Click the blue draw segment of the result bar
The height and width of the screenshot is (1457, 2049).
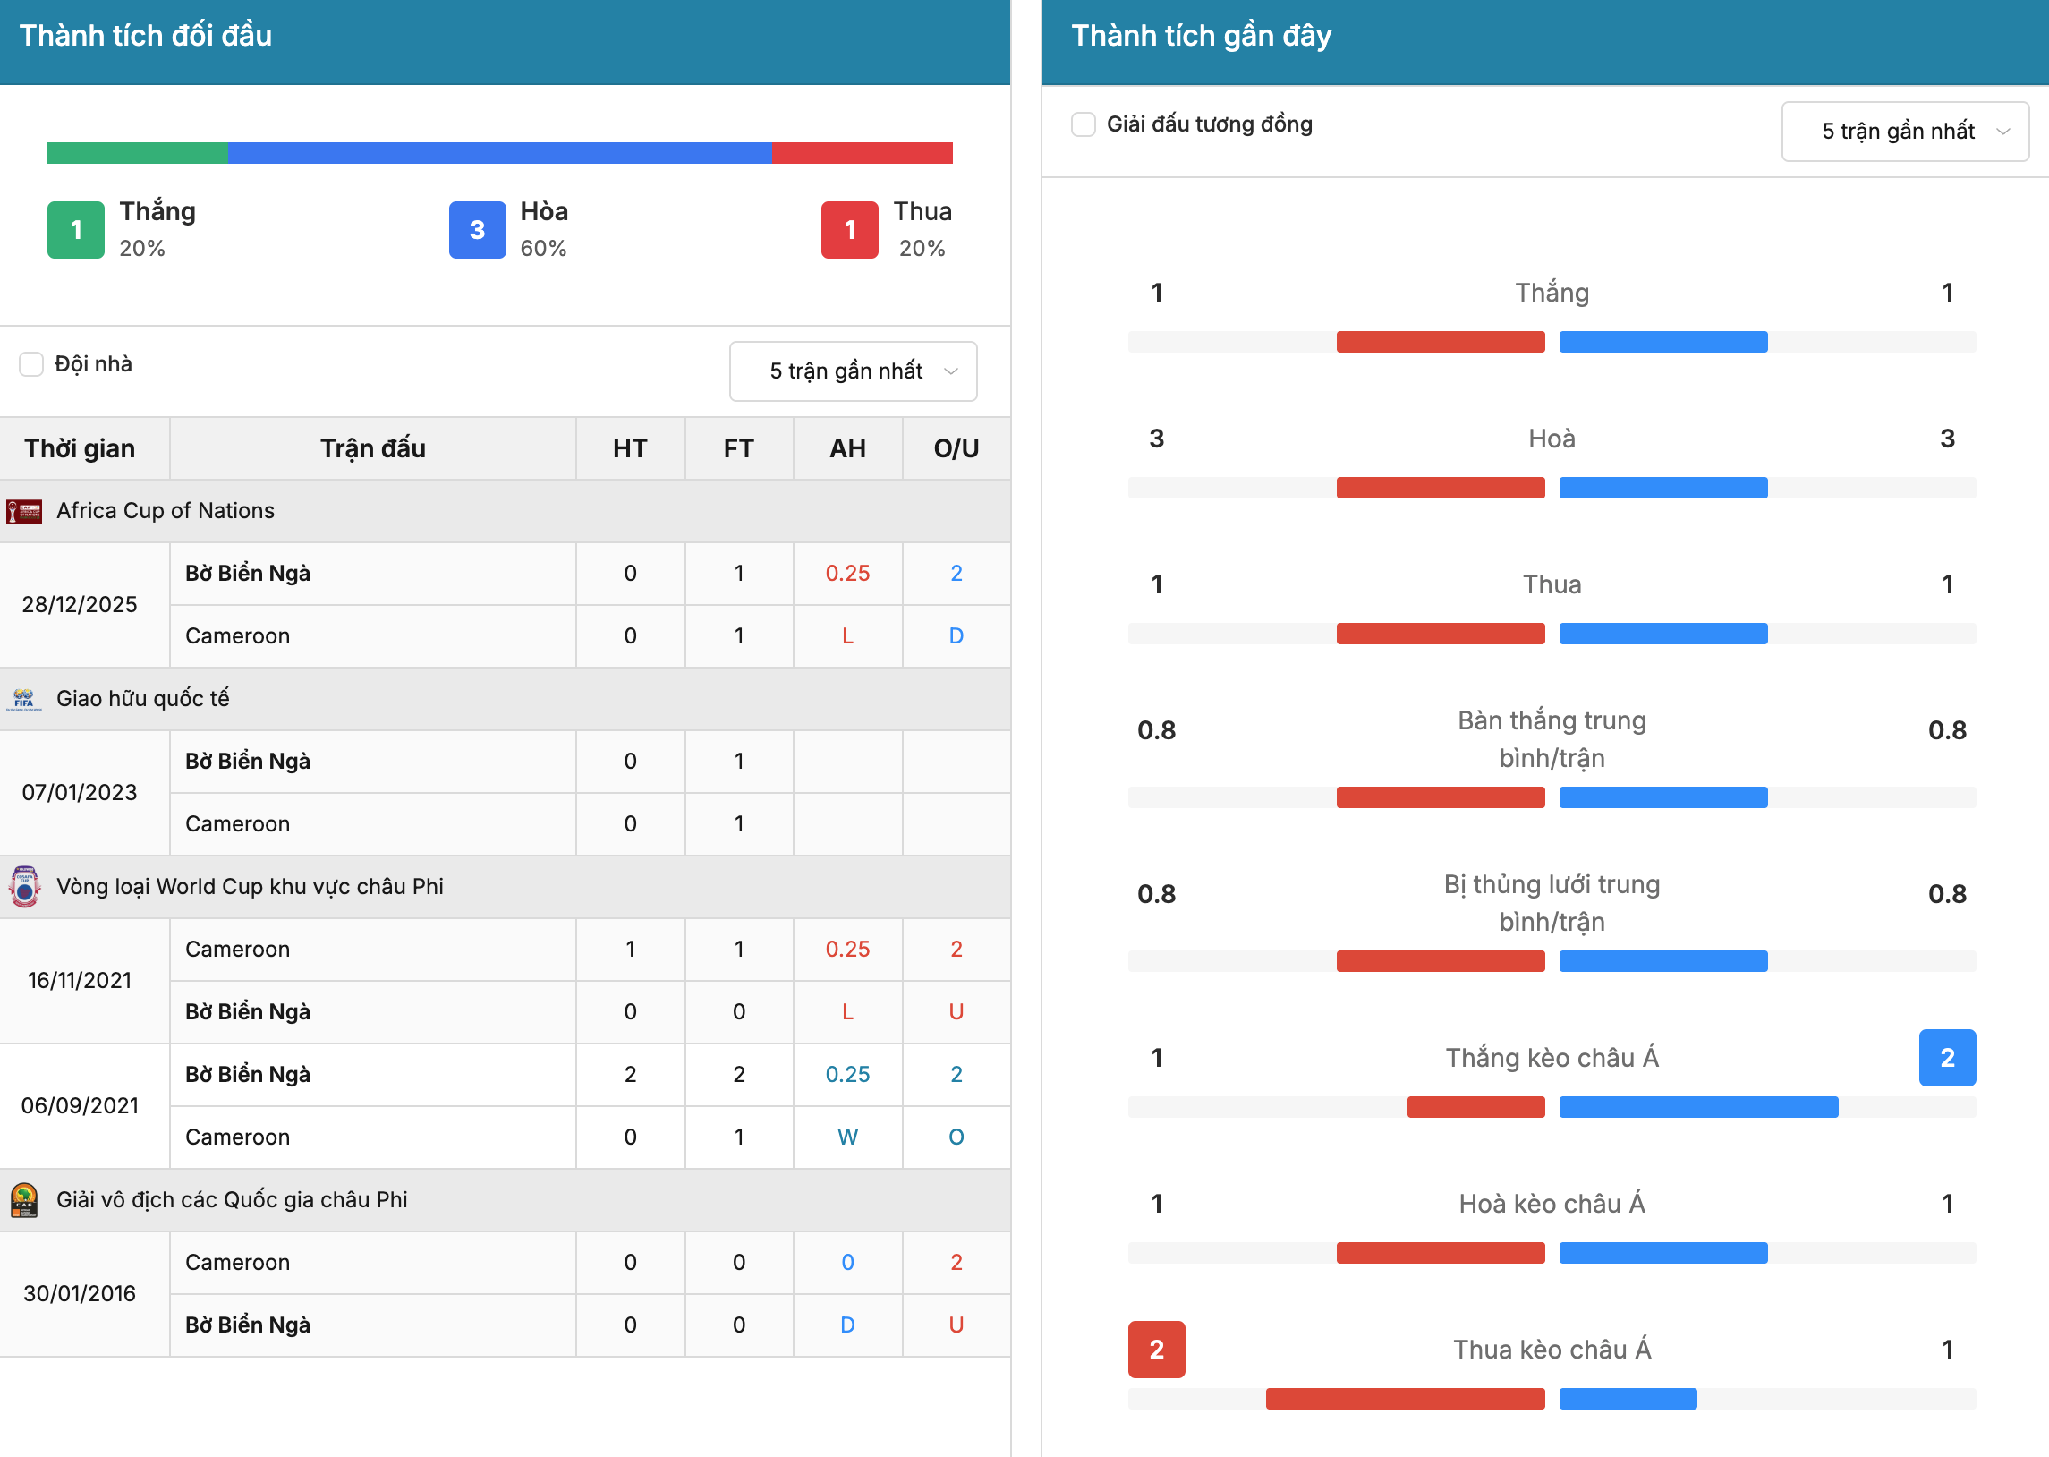point(500,153)
